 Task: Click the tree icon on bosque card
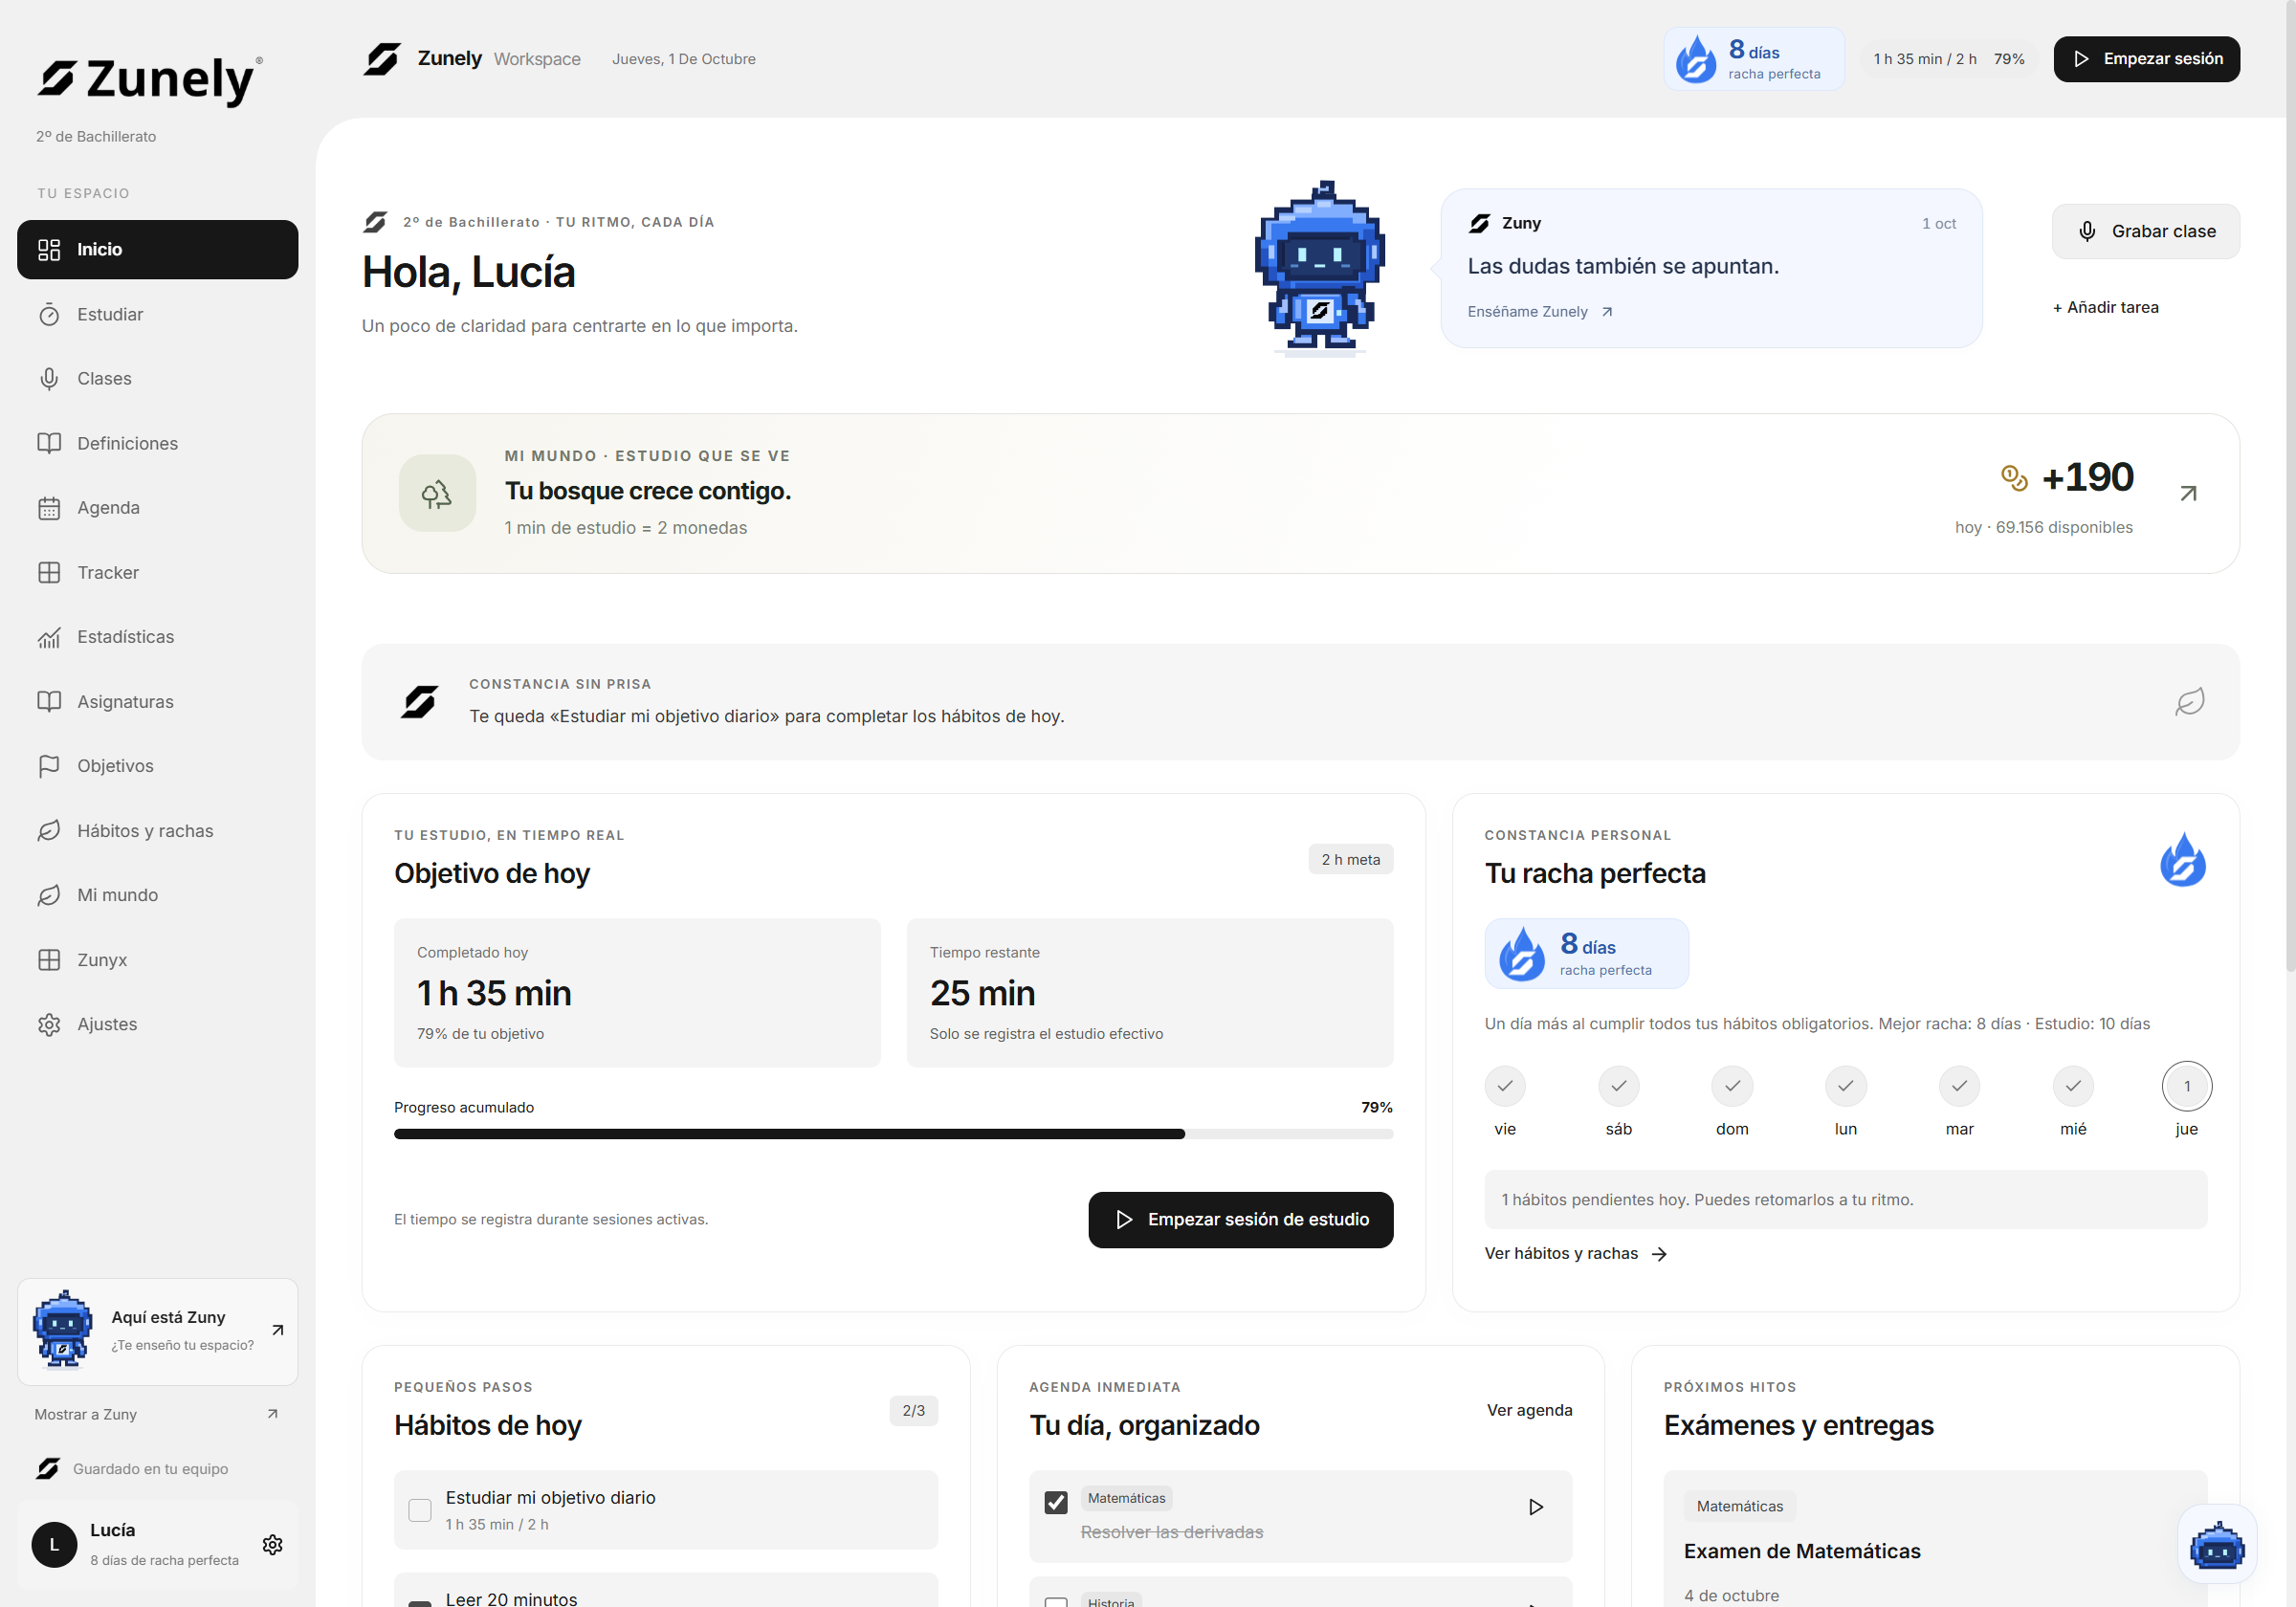(437, 493)
